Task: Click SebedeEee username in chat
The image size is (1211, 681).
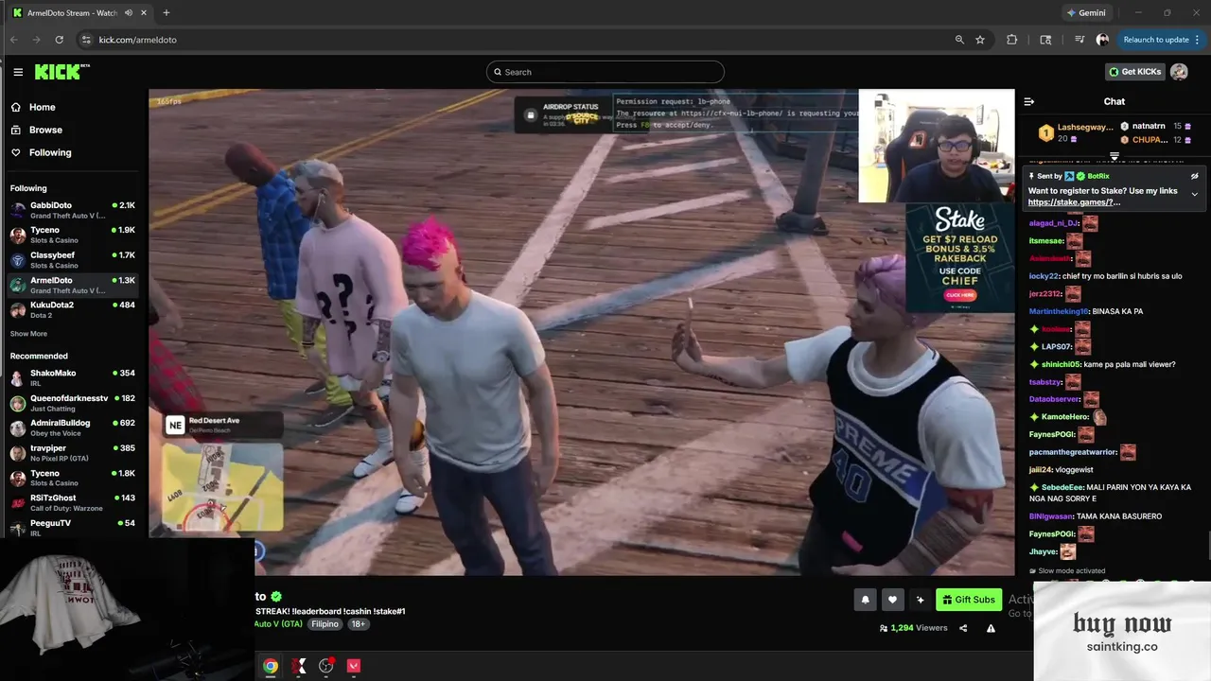Action: [x=1062, y=487]
